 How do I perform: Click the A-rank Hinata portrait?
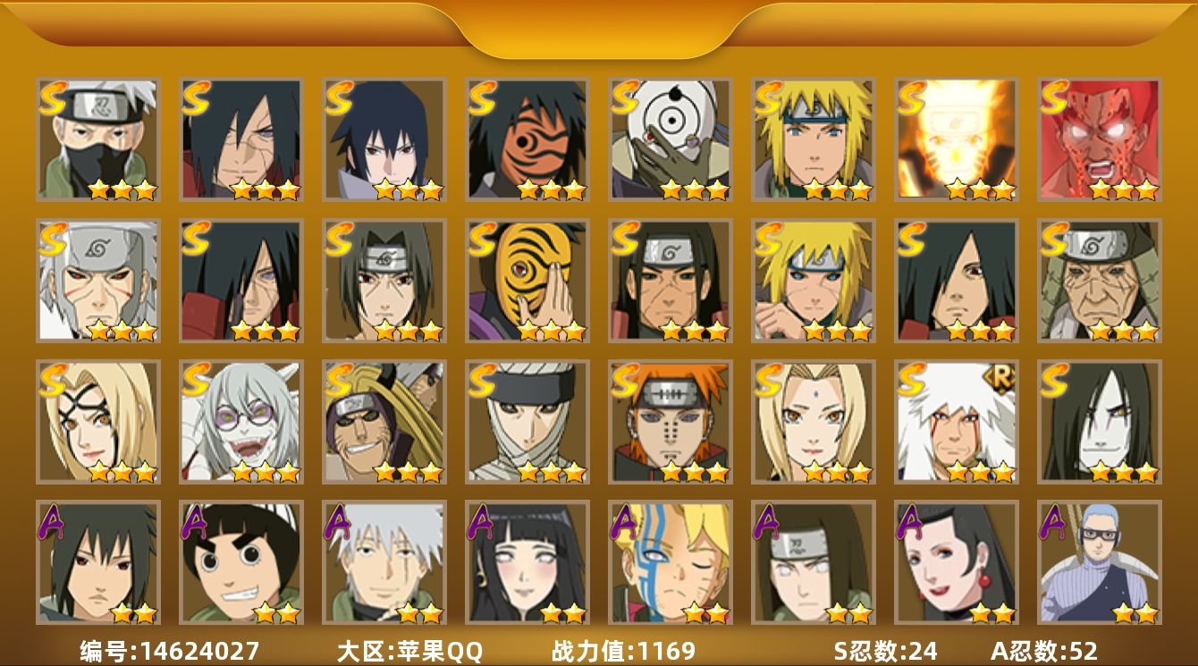pos(527,562)
